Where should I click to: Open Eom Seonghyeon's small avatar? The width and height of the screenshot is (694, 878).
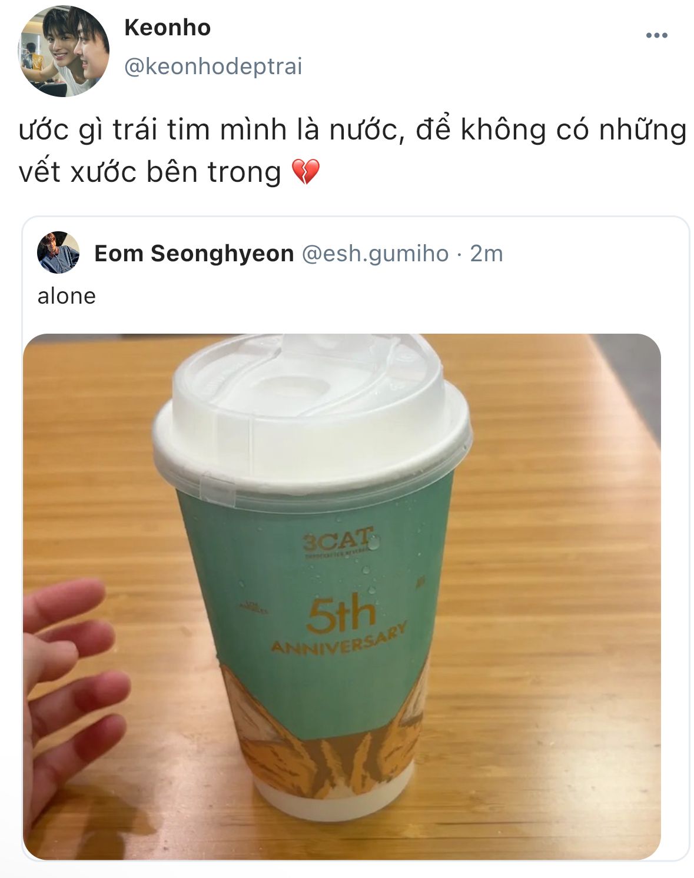pyautogui.click(x=58, y=252)
